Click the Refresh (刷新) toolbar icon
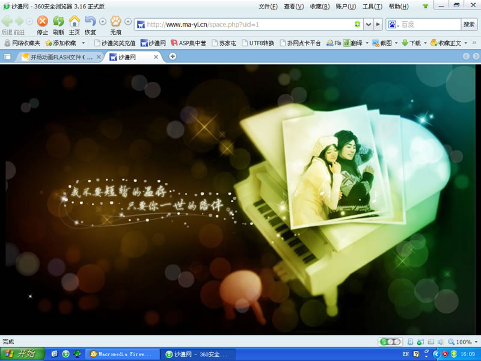This screenshot has height=361, width=481. pyautogui.click(x=58, y=21)
